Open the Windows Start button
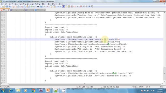 (3, 91)
